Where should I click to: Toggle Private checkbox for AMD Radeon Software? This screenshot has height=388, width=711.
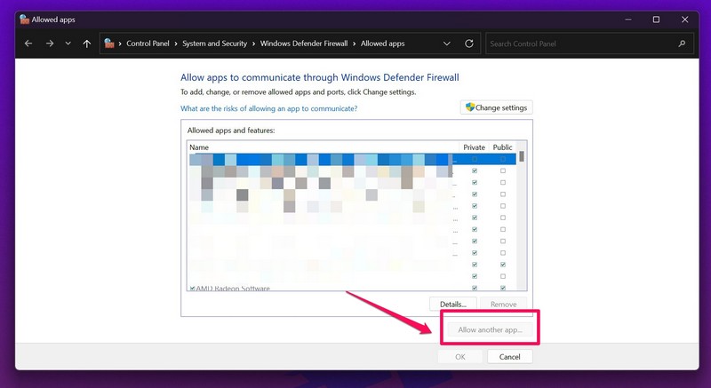pyautogui.click(x=475, y=289)
